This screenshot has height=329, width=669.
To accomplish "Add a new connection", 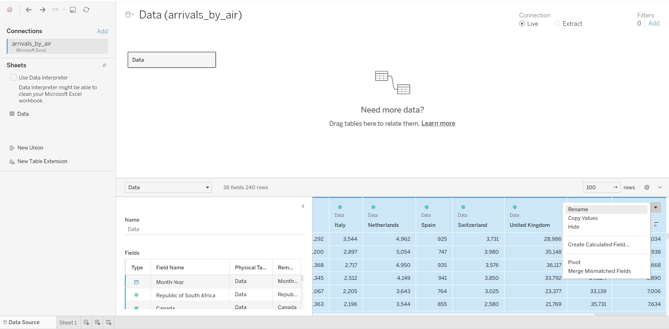I will pos(102,31).
